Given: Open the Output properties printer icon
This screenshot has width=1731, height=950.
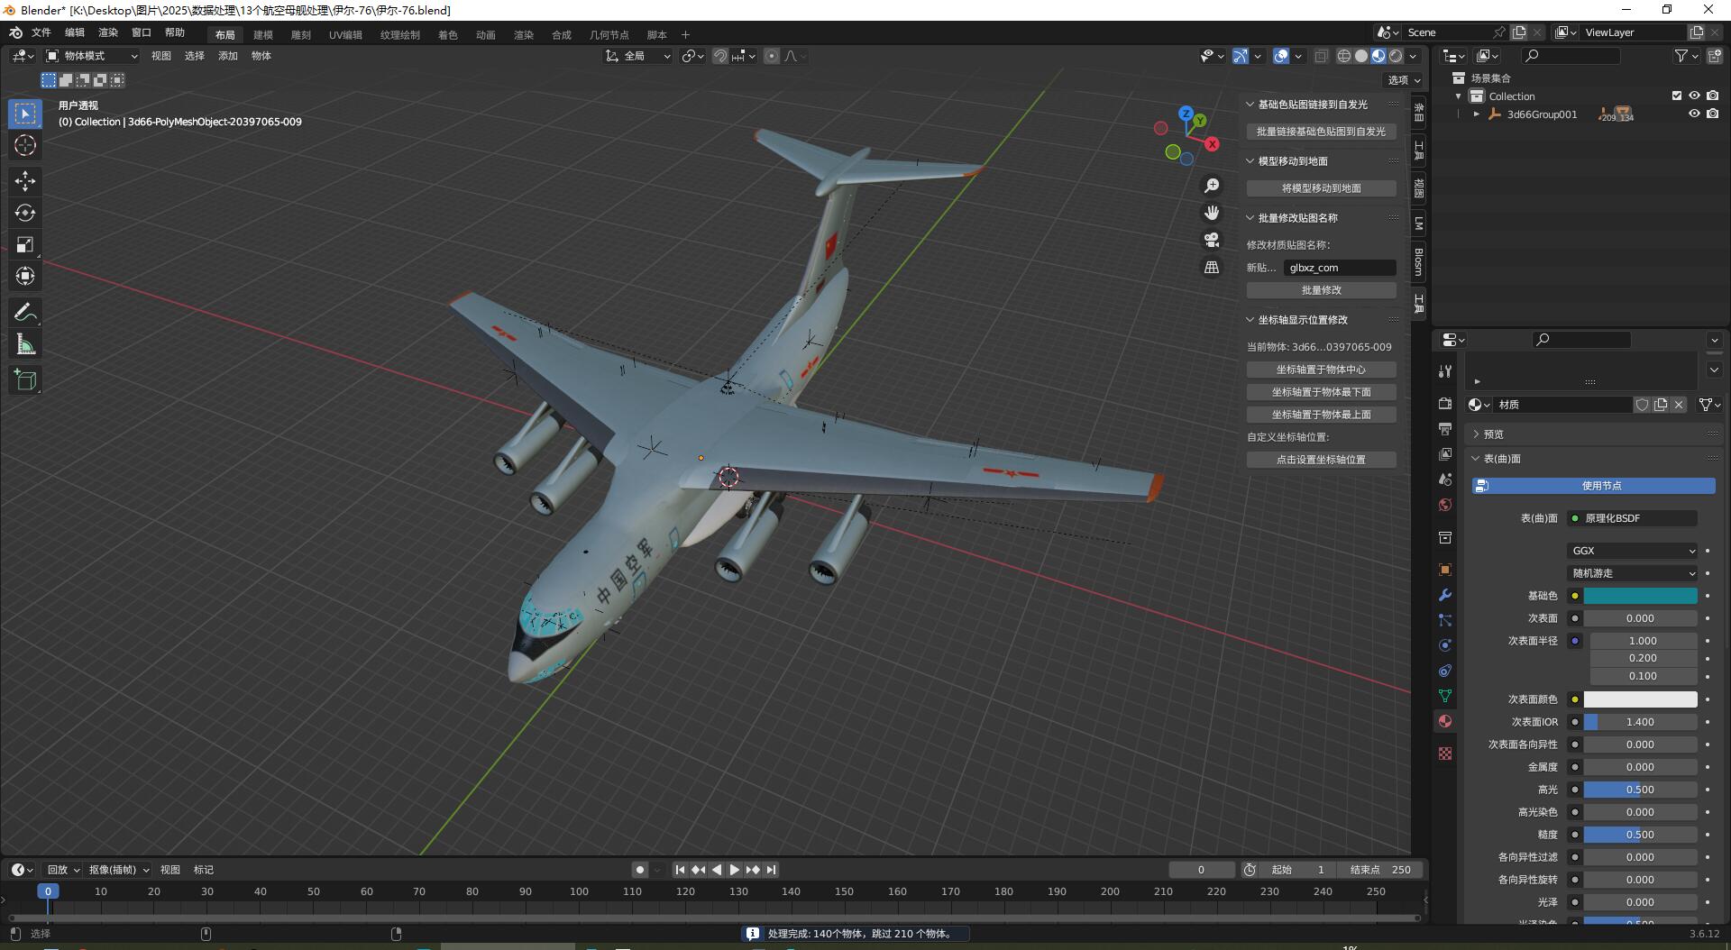Looking at the screenshot, I should (1445, 429).
